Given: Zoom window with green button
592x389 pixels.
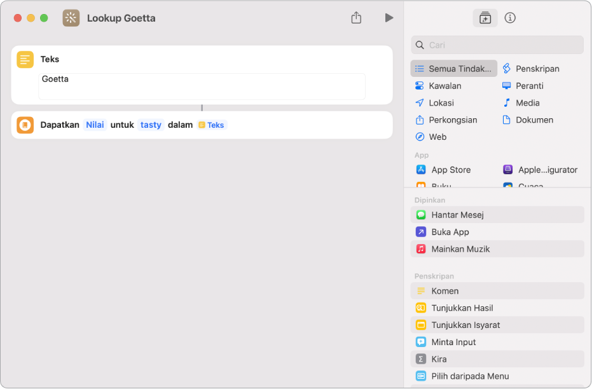Looking at the screenshot, I should pyautogui.click(x=44, y=18).
